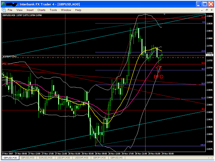
Task: Select the active GBPUSD,M30 chart tab
Action: pos(10,158)
